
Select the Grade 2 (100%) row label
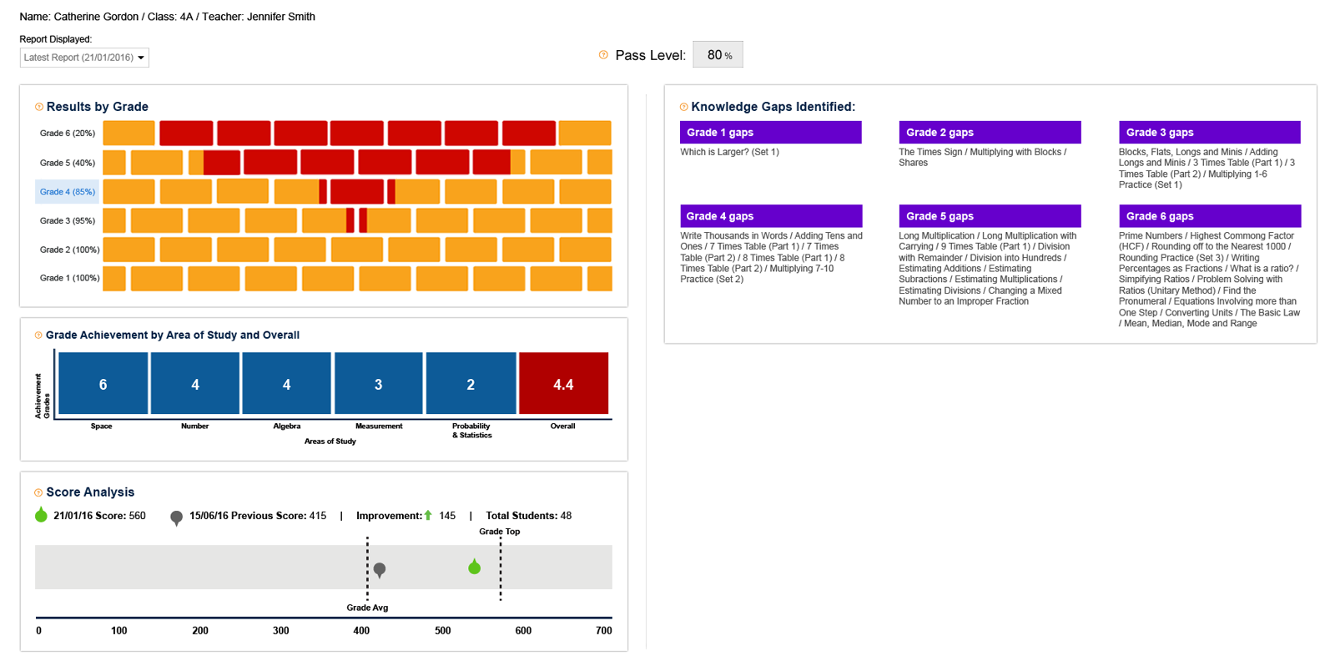(69, 250)
